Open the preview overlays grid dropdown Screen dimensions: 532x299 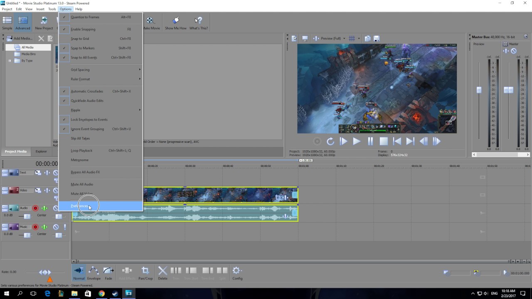[358, 39]
